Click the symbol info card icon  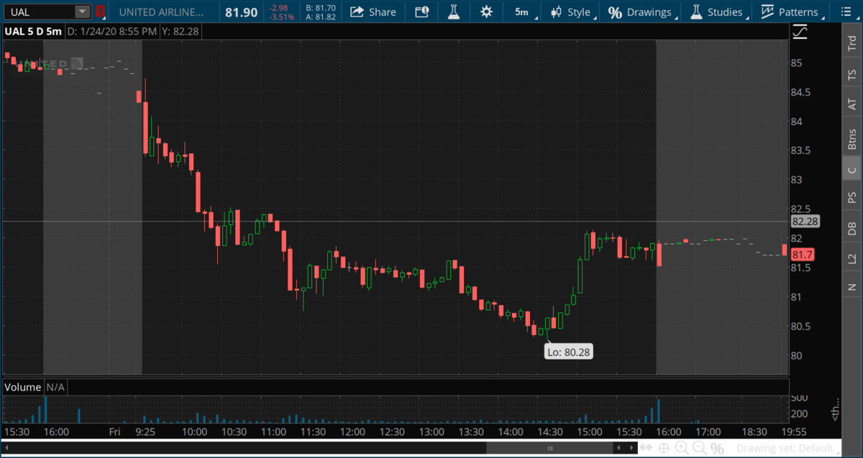(421, 12)
